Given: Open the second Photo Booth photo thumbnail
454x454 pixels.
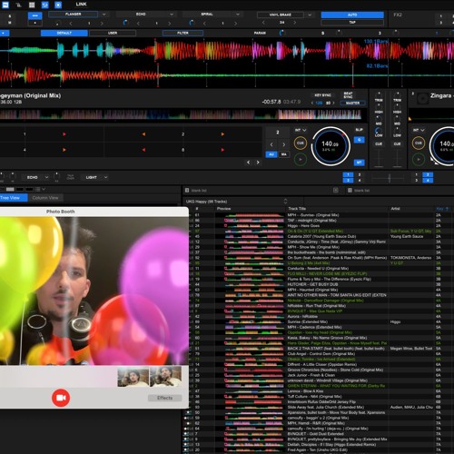Looking at the screenshot, I should (166, 377).
